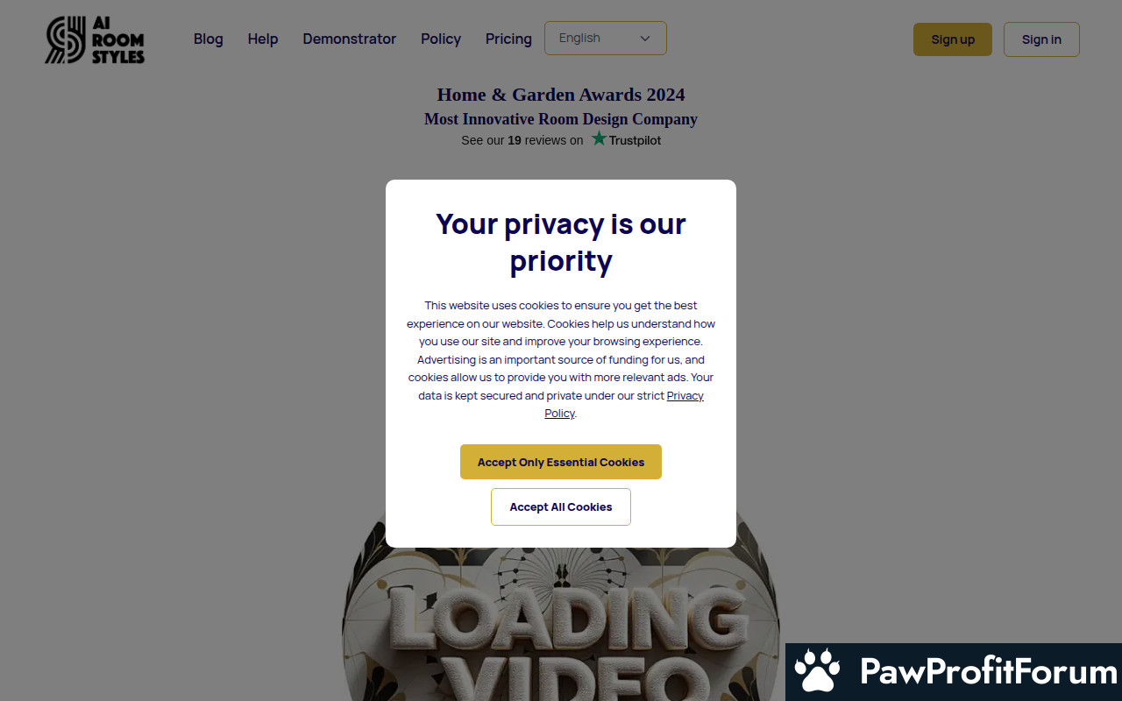Accept Only Essential Cookies
The width and height of the screenshot is (1122, 701).
(x=561, y=462)
